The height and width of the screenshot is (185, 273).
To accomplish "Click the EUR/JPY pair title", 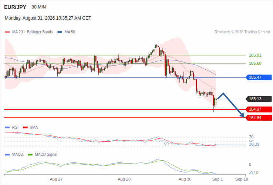I will (15, 7).
